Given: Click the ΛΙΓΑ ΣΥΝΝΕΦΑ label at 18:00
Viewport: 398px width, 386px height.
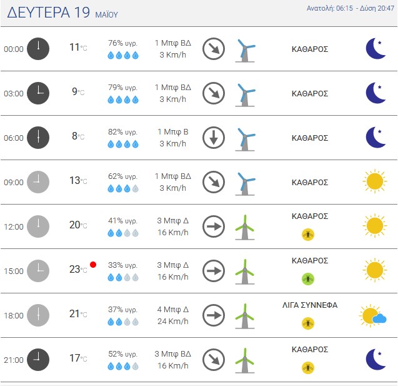Looking at the screenshot, I should tap(310, 305).
